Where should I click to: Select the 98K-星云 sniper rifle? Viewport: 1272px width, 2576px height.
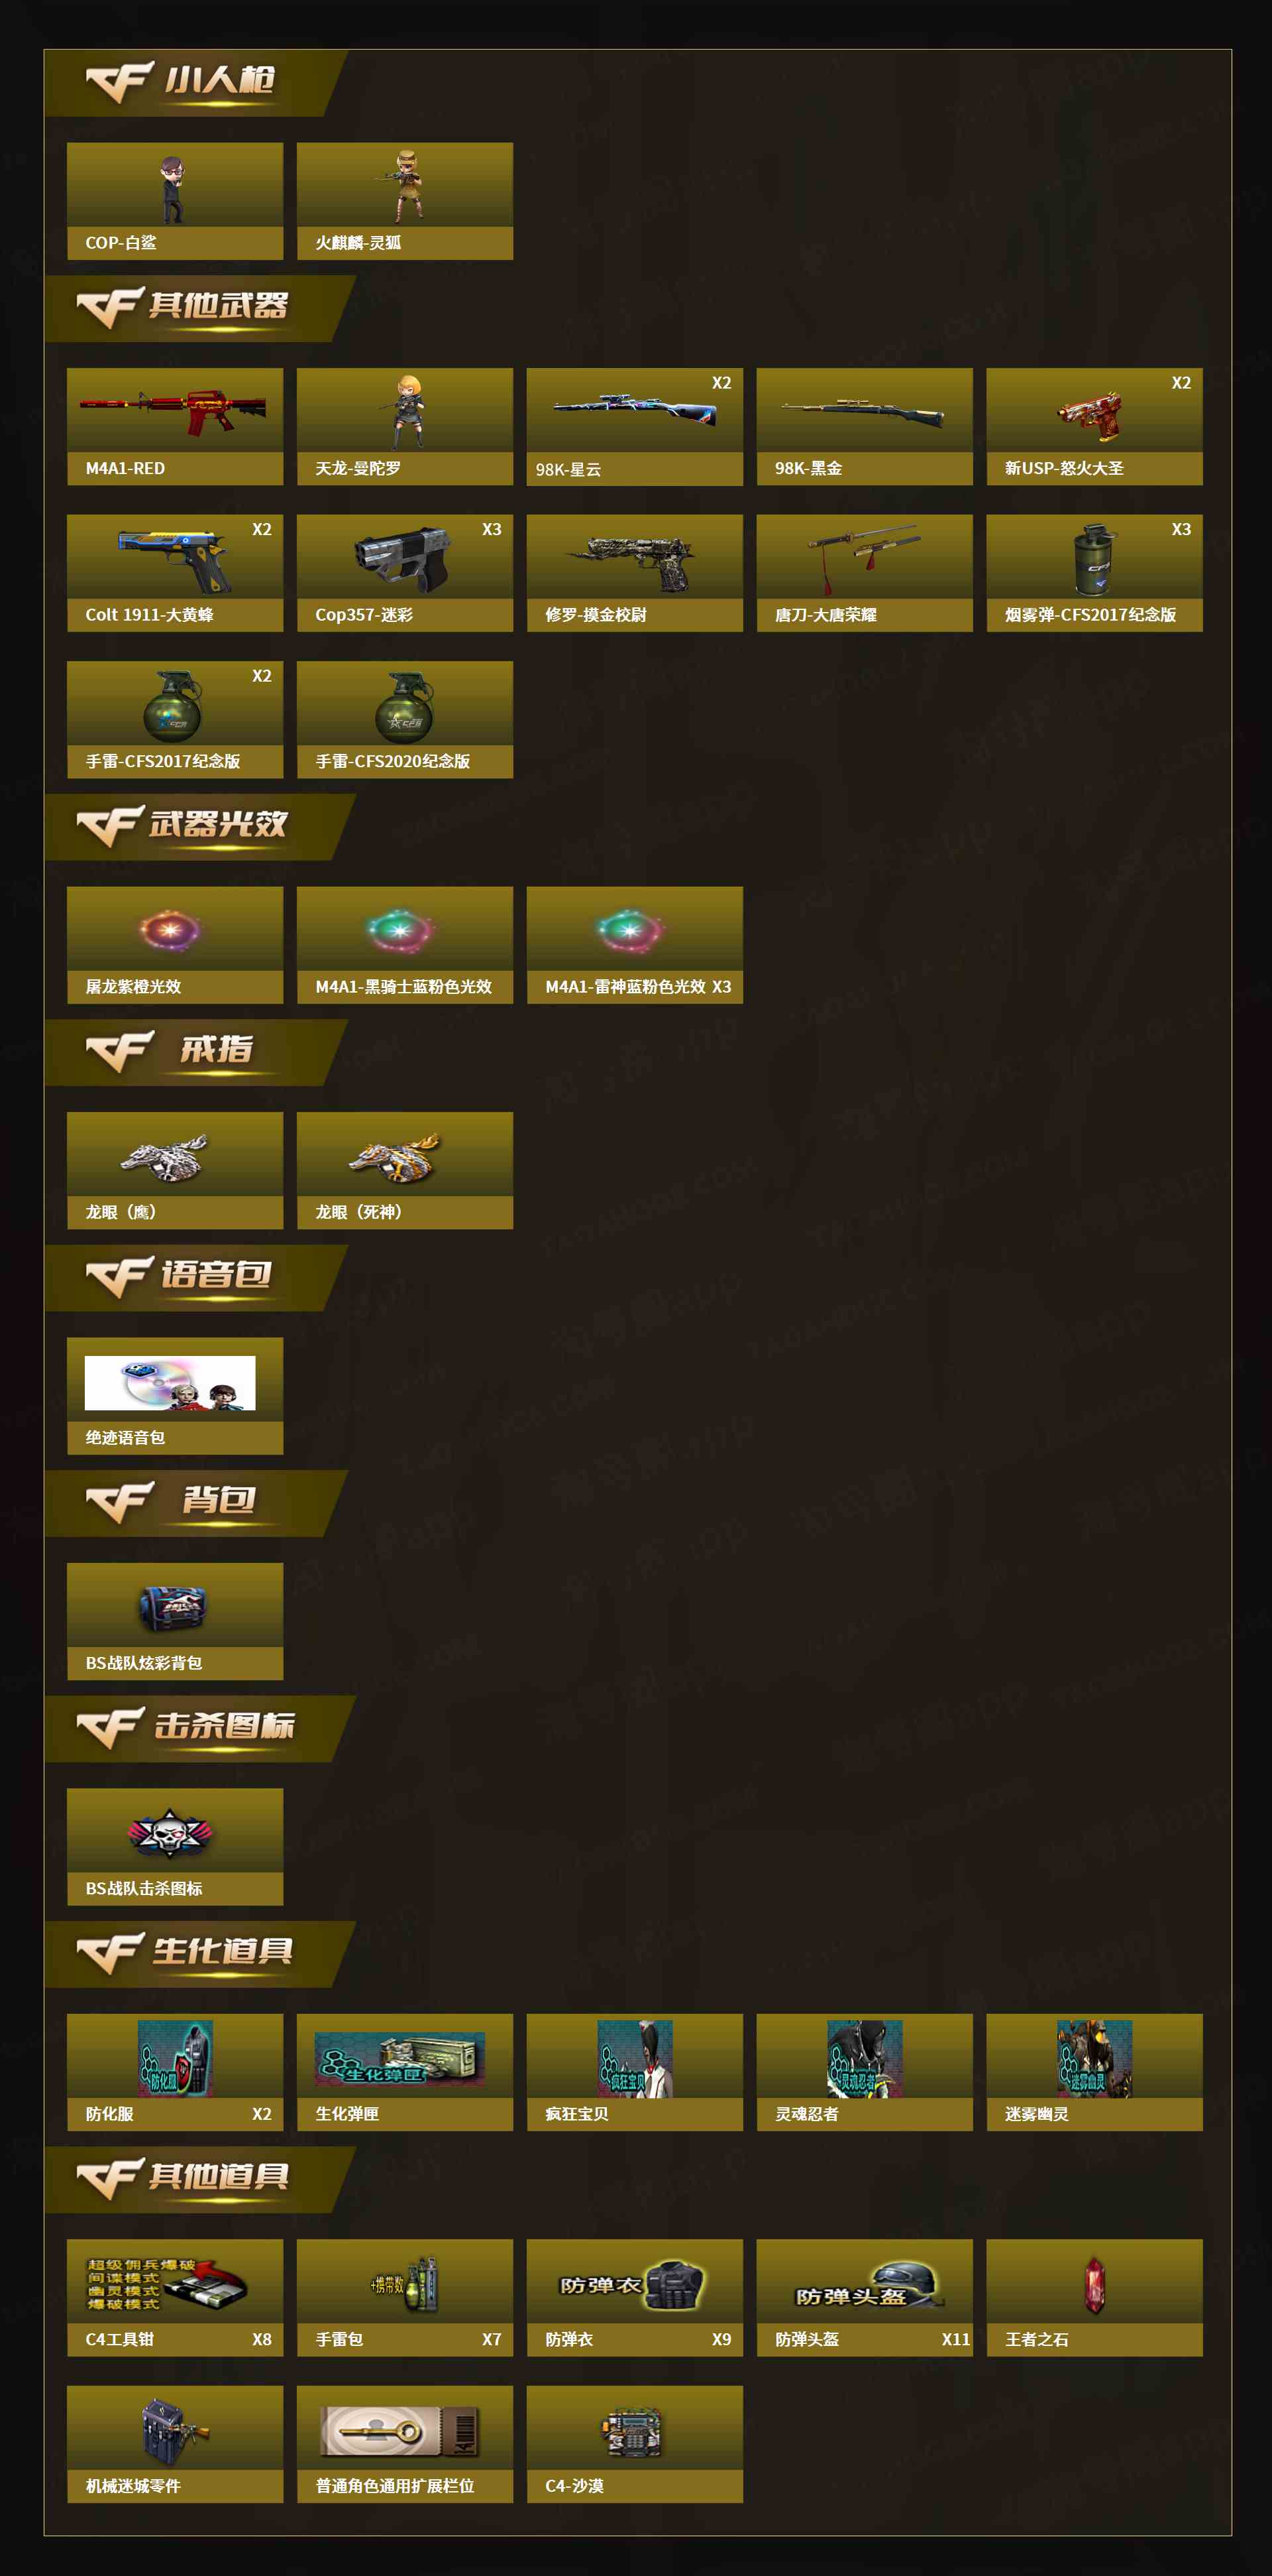635,427
